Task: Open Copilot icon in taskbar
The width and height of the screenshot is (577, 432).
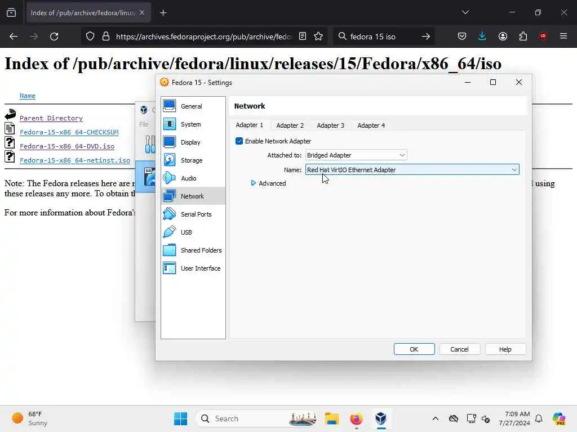Action: click(559, 418)
